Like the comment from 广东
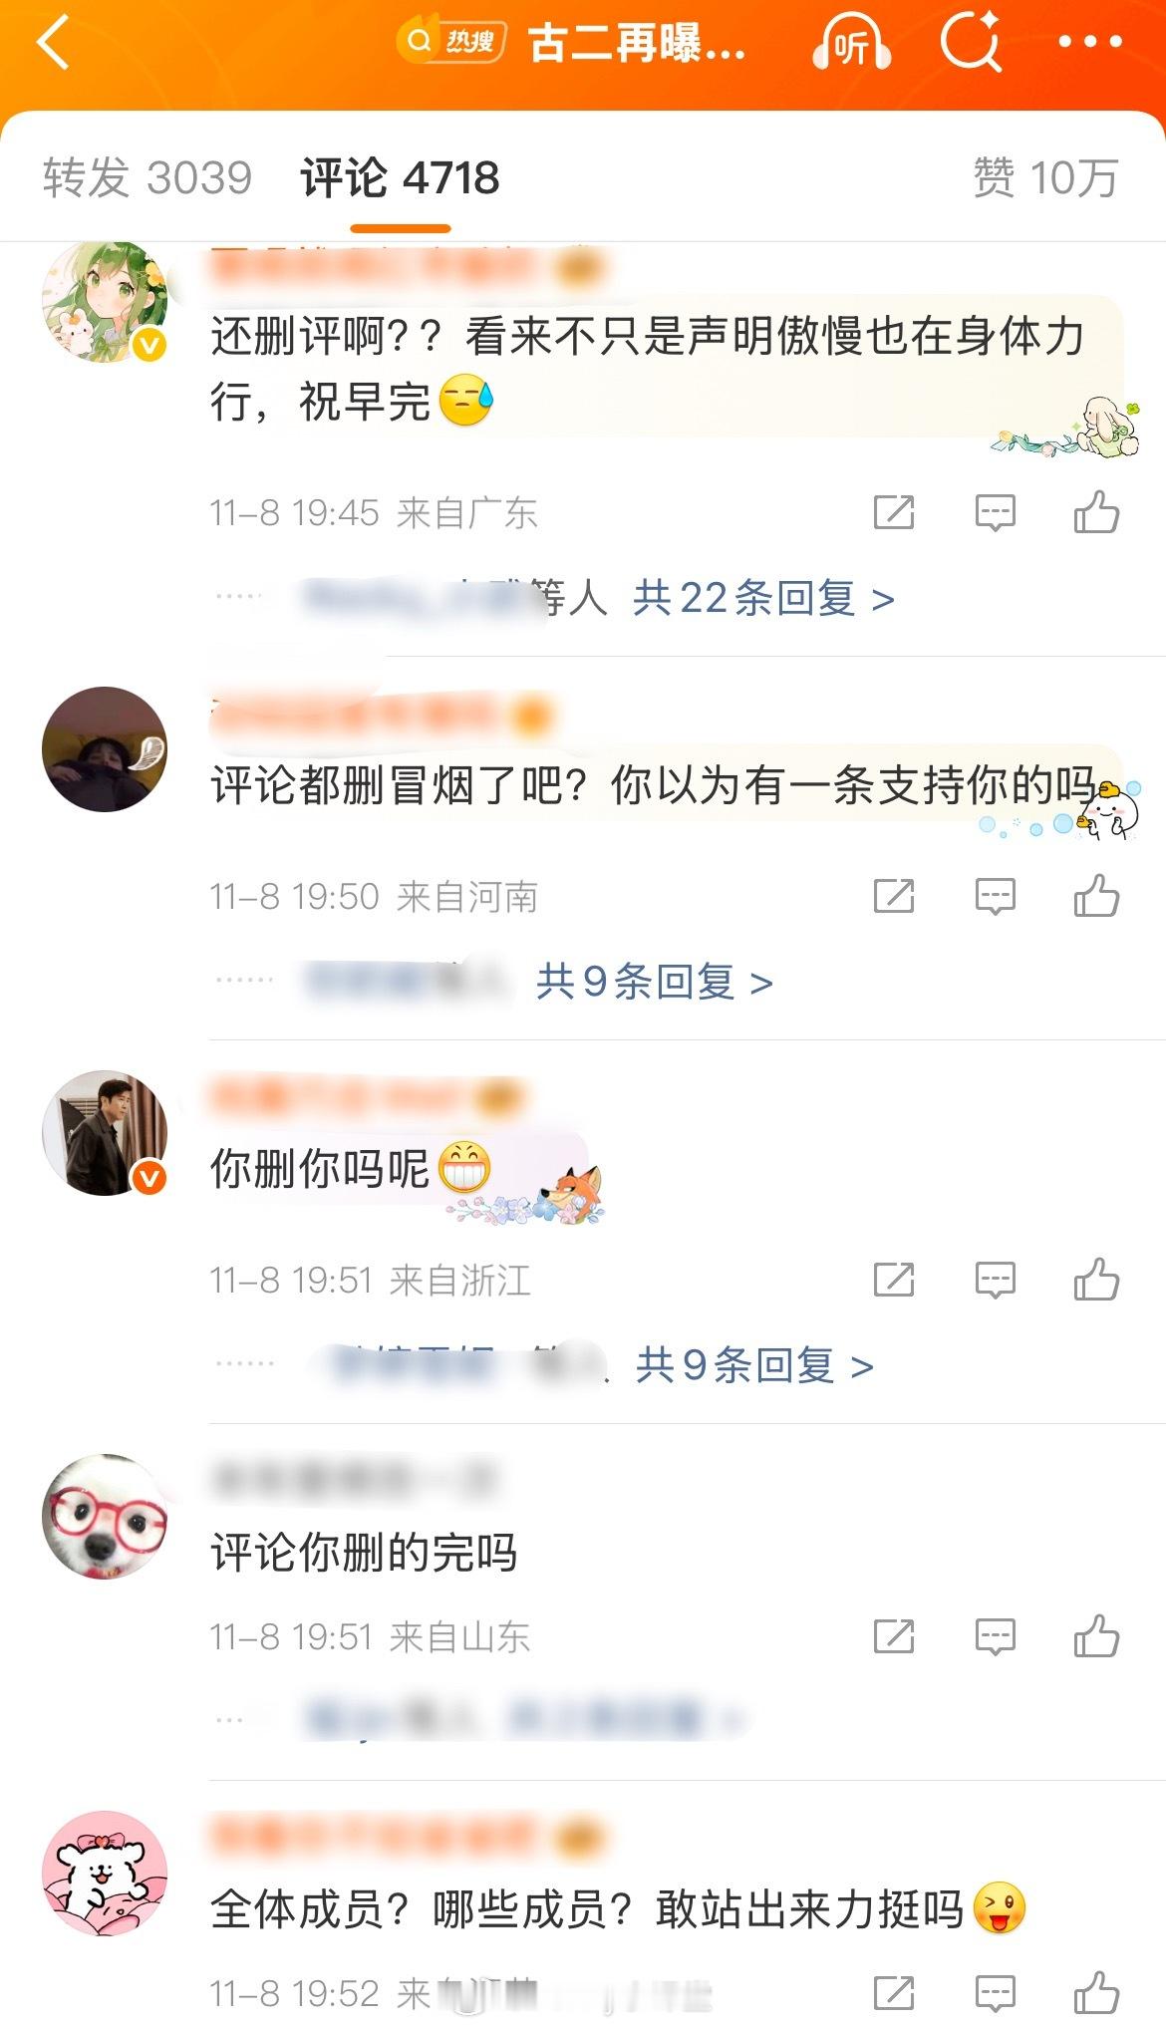 [x=1096, y=512]
